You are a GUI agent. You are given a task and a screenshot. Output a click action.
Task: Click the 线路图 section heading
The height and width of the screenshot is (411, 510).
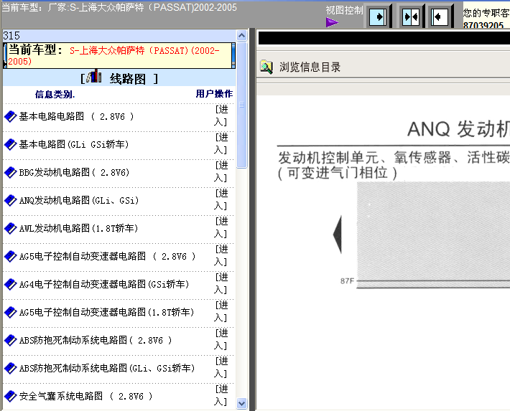pyautogui.click(x=128, y=78)
